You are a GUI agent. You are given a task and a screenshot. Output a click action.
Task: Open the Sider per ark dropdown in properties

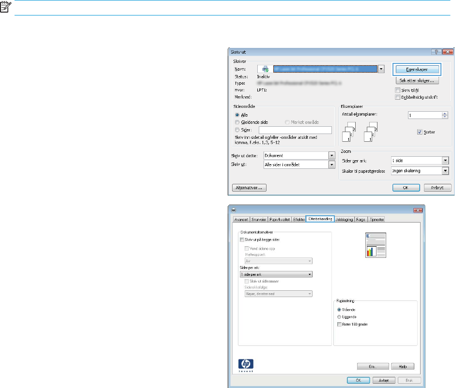click(276, 274)
